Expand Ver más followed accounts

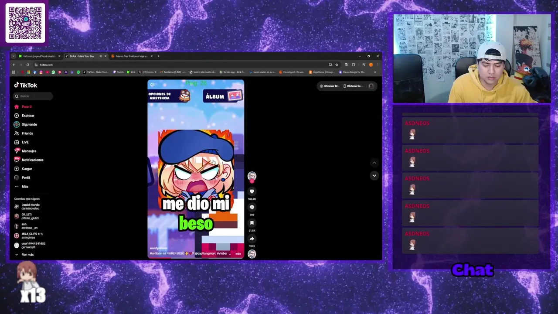(x=24, y=255)
